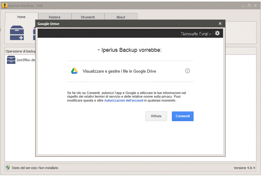Click the info icon for Drive permission
The width and height of the screenshot is (261, 176).
point(188,71)
